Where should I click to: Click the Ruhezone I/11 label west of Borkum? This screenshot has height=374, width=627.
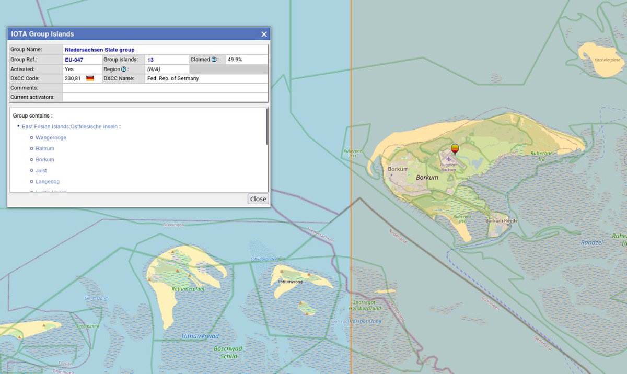(353, 154)
